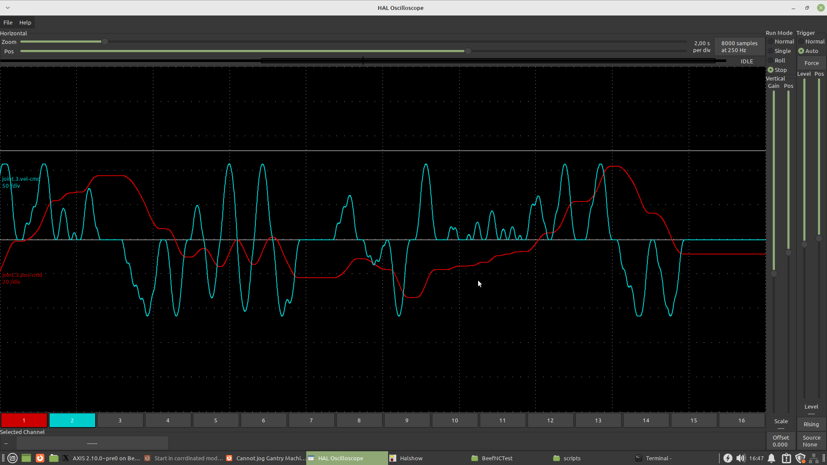The height and width of the screenshot is (465, 827).
Task: Select channel 16 button
Action: coord(741,420)
